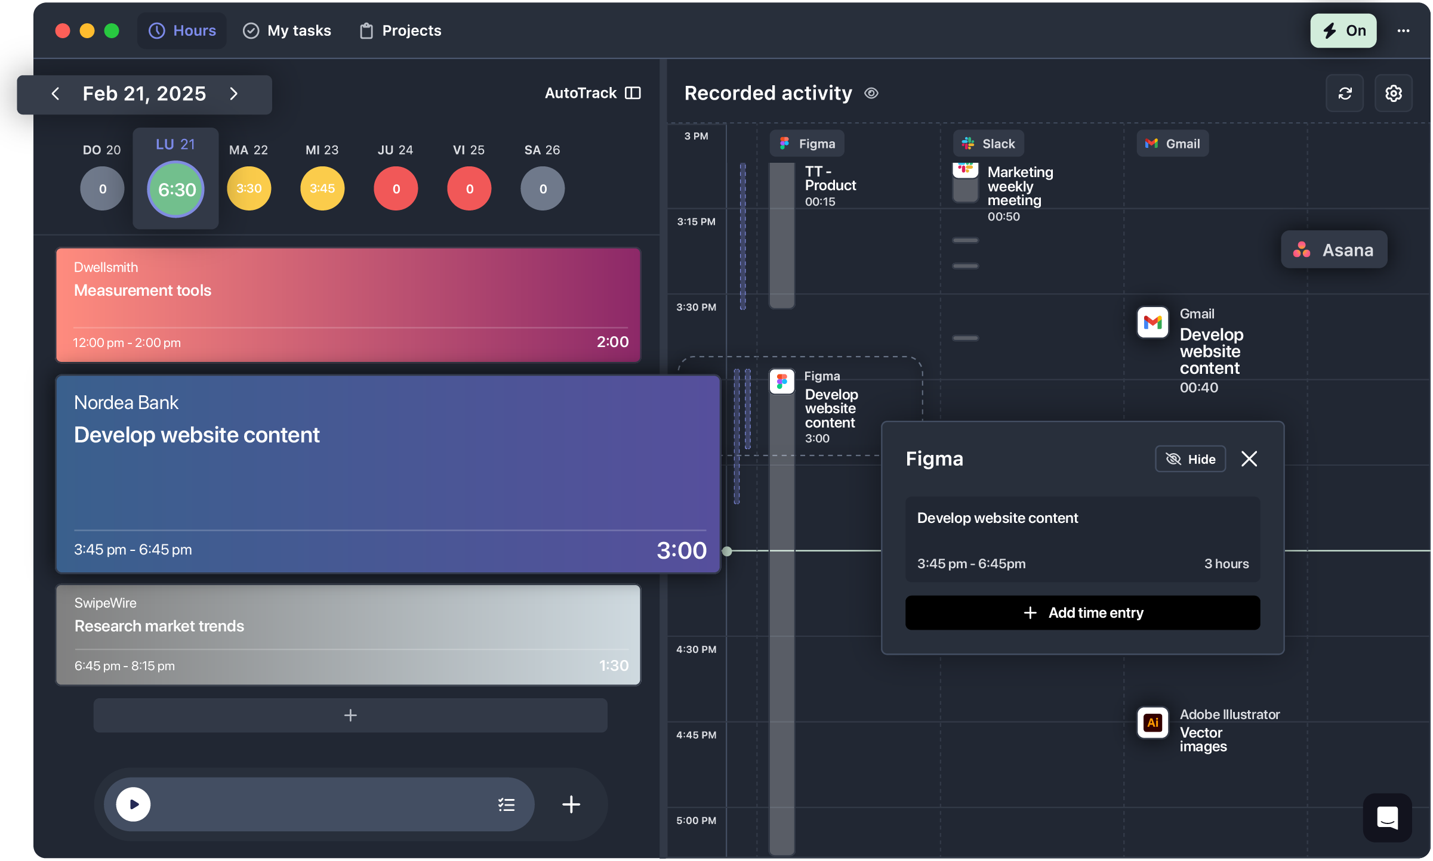Hide the Figma app using the Hide button

coord(1190,459)
